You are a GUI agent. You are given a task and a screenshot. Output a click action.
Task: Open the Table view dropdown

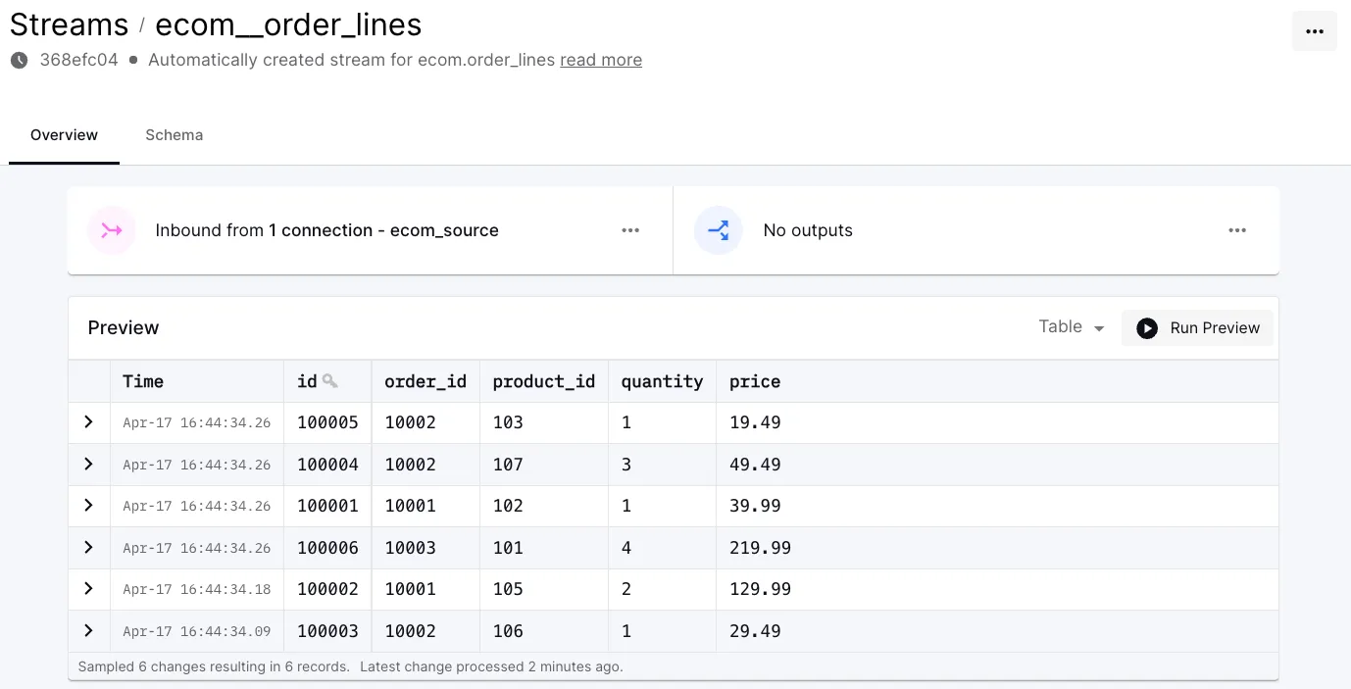[1072, 327]
